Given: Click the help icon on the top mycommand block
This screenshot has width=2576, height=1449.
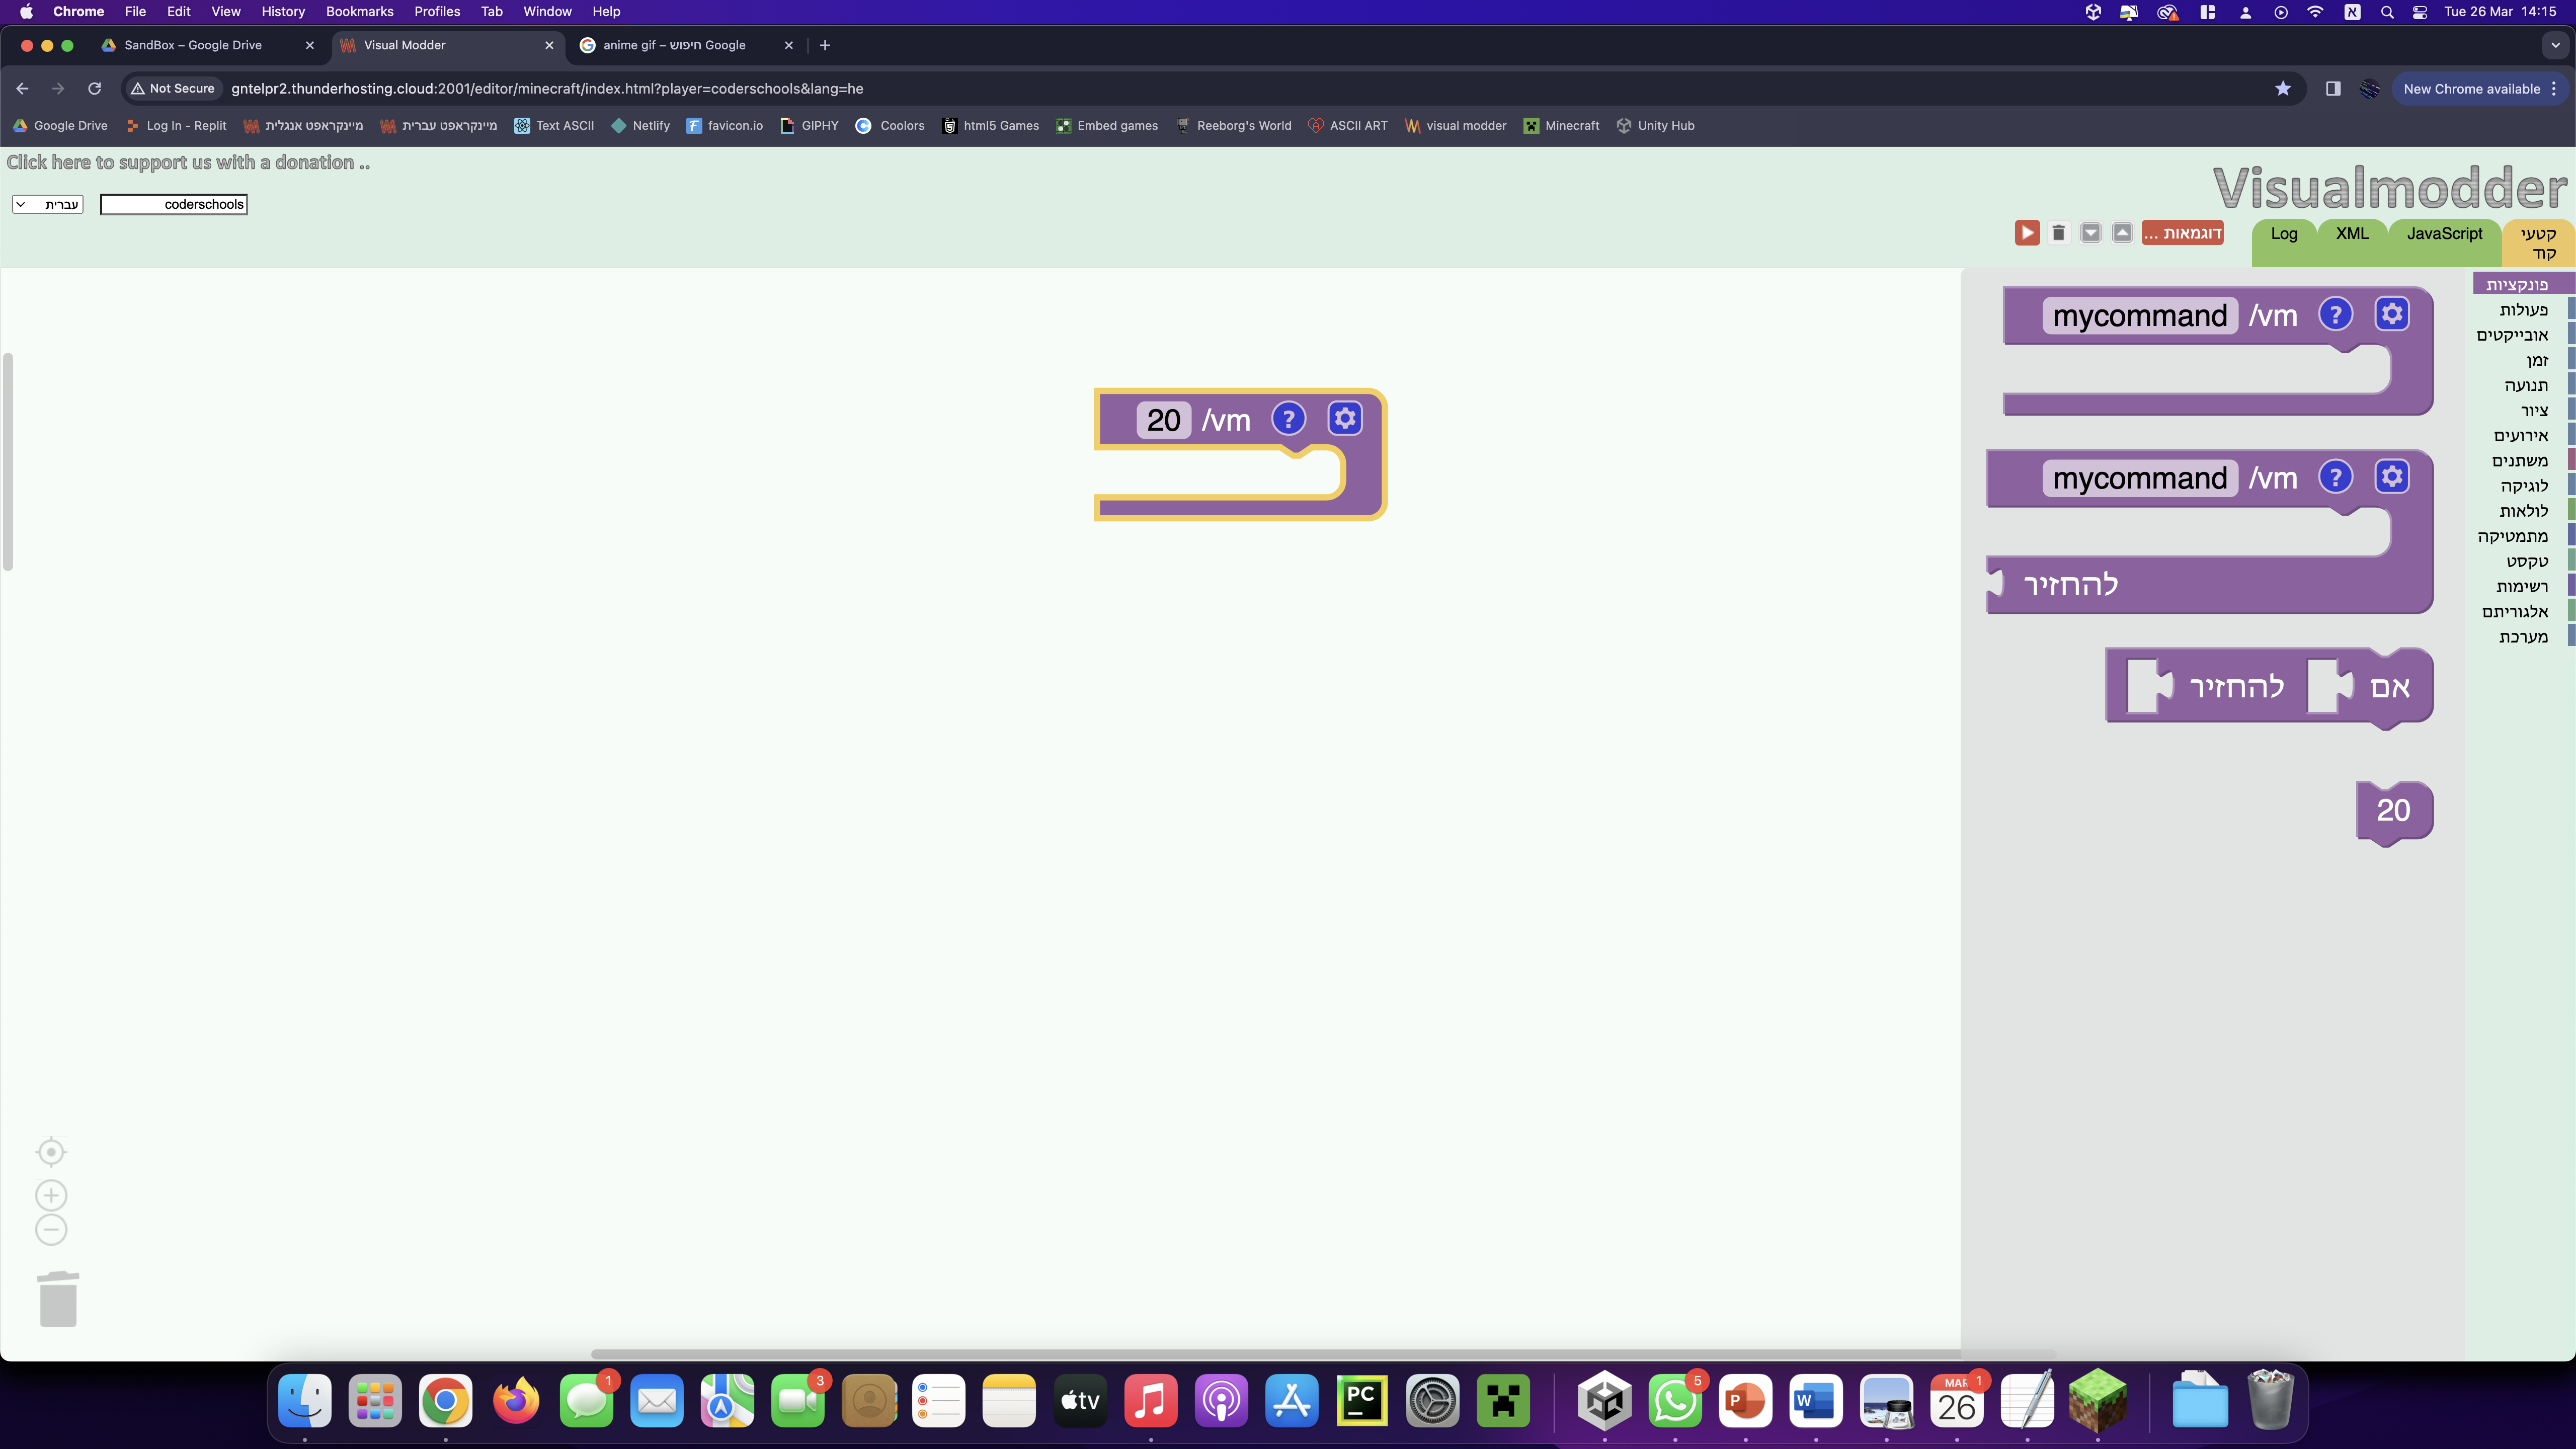Looking at the screenshot, I should tap(2335, 315).
